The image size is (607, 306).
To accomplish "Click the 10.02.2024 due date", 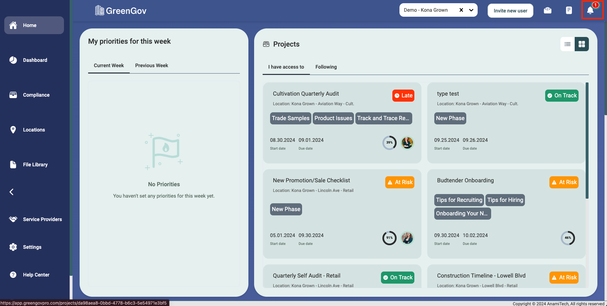I will [475, 235].
